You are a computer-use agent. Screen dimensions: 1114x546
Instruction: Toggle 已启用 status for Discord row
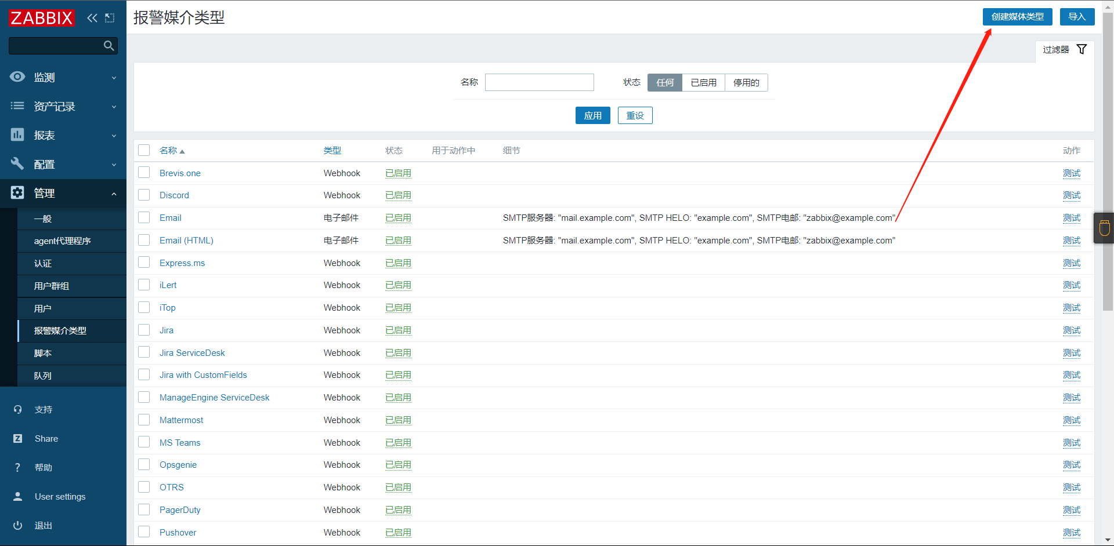coord(399,195)
